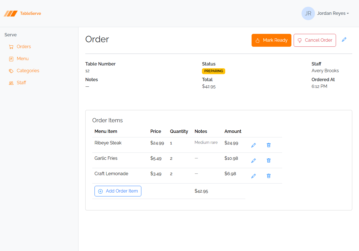
Task: Edit the Ribeye Steak order item
Action: [x=254, y=145]
